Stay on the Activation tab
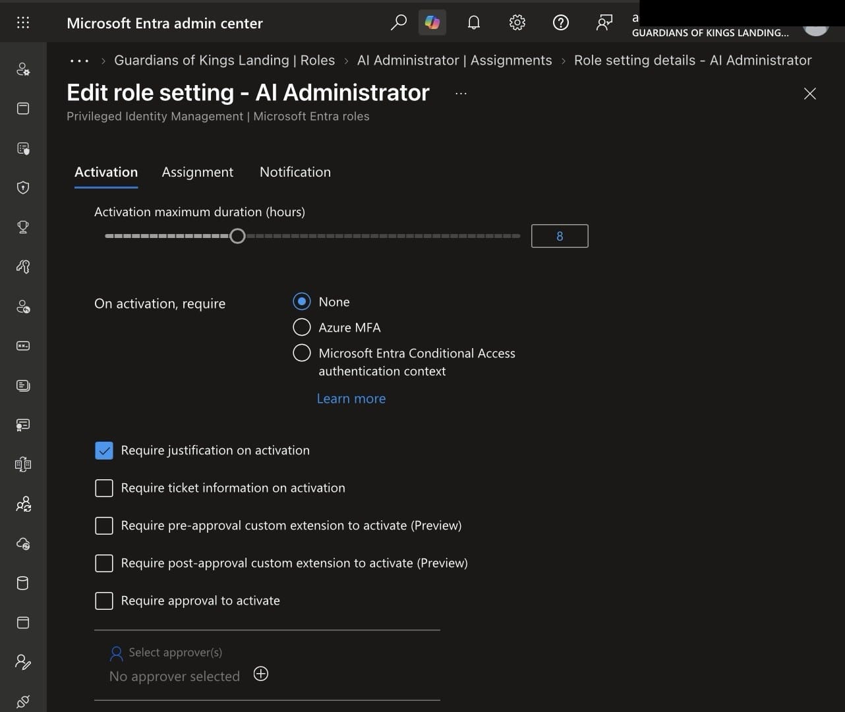The height and width of the screenshot is (712, 845). click(x=106, y=172)
